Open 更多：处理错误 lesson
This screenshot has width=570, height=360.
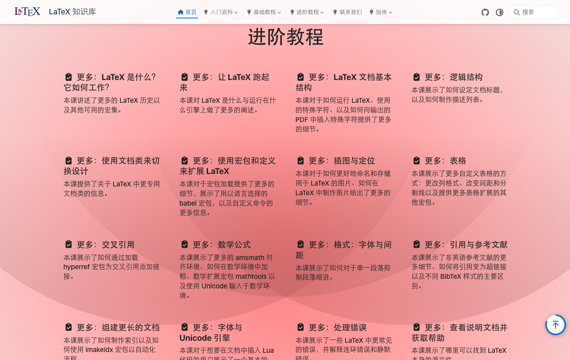(332, 327)
